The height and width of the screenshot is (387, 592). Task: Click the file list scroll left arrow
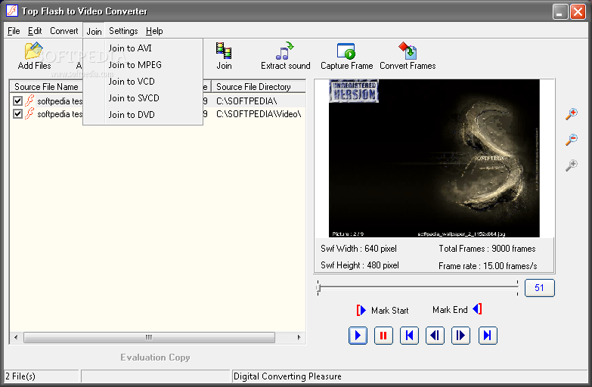coord(16,337)
